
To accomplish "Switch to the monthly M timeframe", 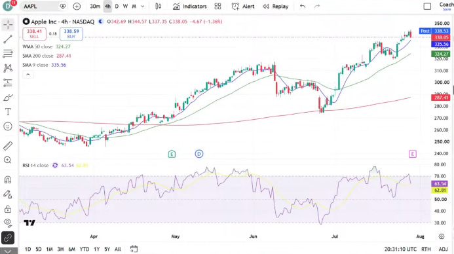I will (134, 7).
